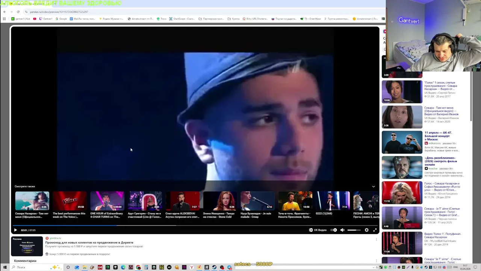Open suggested video Севара Назархан - Там нет меня
This screenshot has width=481, height=271.
click(x=32, y=205)
